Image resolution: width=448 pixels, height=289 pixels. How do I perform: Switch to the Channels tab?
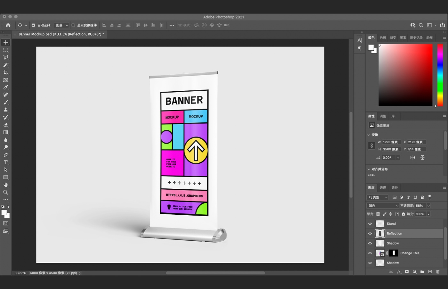coord(383,188)
